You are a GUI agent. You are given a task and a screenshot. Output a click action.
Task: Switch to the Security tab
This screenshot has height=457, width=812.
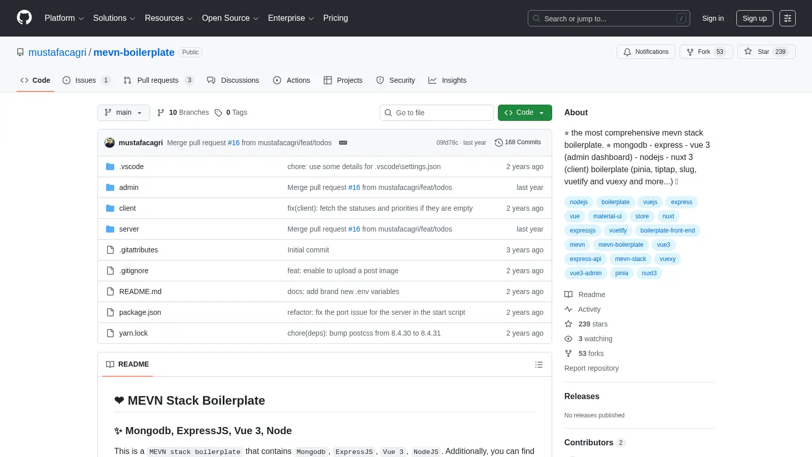395,80
